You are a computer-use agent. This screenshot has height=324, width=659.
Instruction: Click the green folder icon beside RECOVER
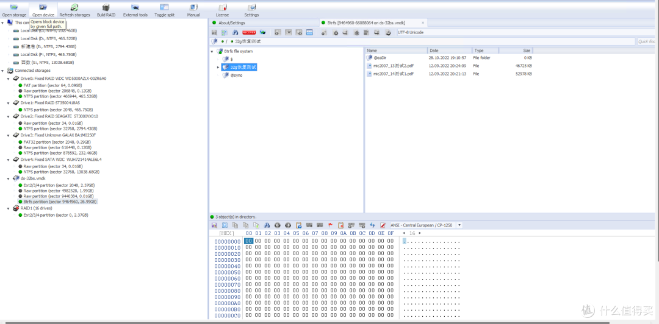[x=262, y=32]
